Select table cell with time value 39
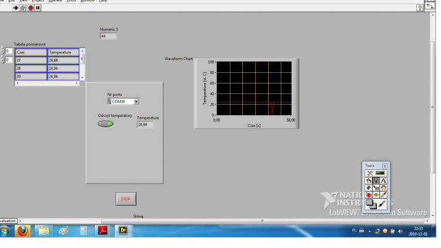 pyautogui.click(x=31, y=76)
